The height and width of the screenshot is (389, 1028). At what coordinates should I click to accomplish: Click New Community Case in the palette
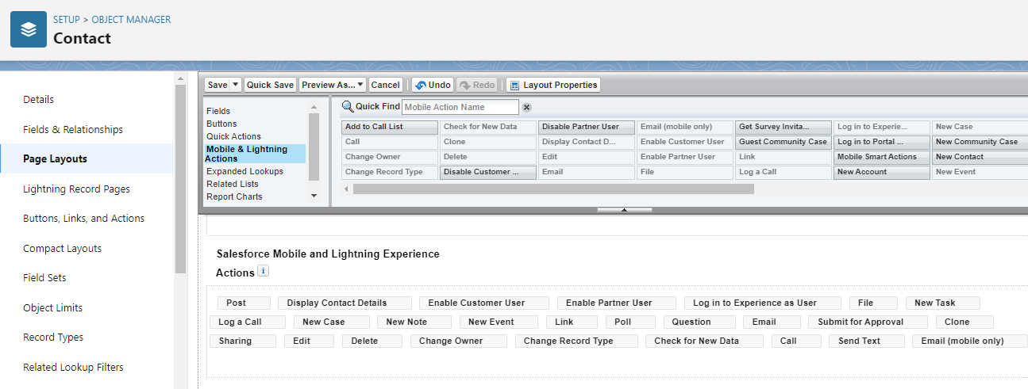[980, 142]
